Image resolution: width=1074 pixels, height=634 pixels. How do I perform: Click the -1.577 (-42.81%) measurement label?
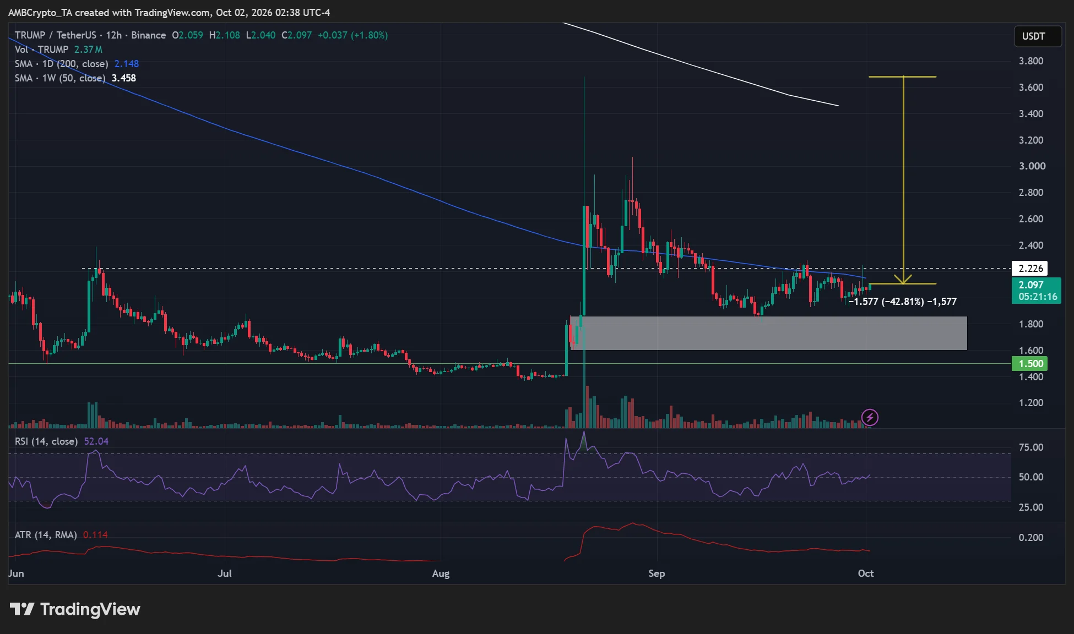pos(902,302)
